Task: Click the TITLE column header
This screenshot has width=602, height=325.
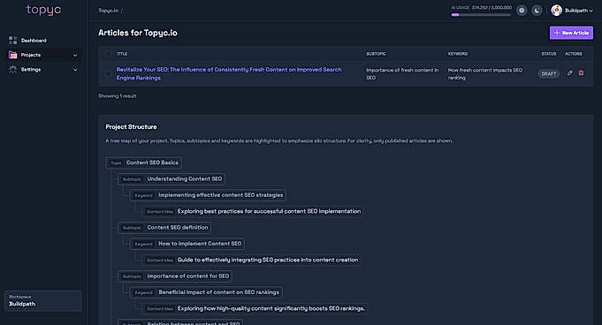Action: point(122,54)
